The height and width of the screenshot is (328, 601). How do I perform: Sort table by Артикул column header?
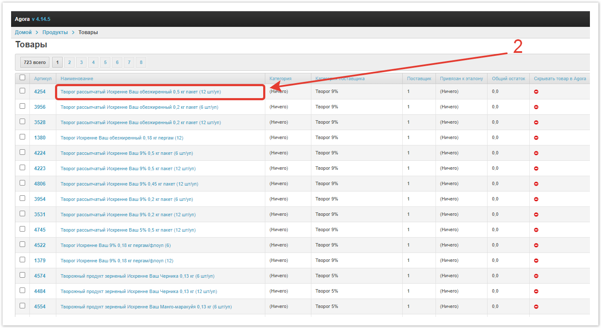[x=43, y=78]
